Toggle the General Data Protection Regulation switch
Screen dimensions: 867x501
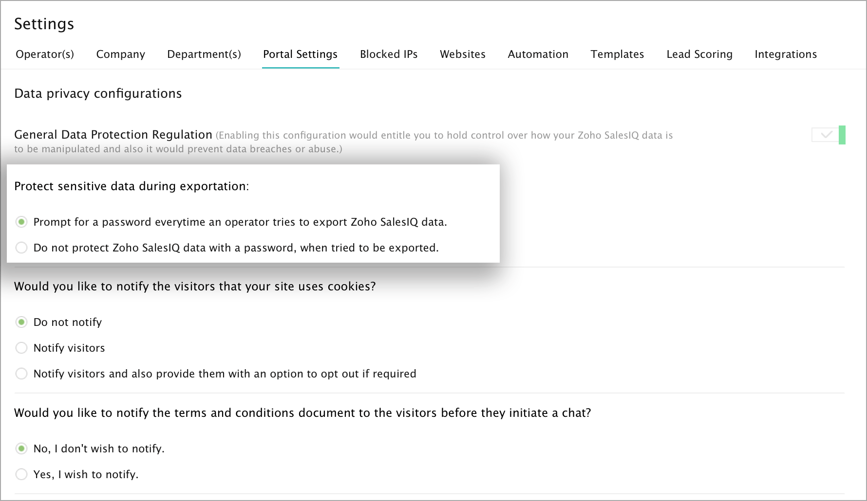pyautogui.click(x=829, y=135)
